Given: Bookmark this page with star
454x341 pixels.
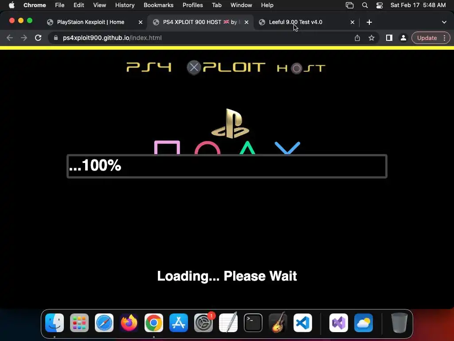Looking at the screenshot, I should (x=372, y=38).
